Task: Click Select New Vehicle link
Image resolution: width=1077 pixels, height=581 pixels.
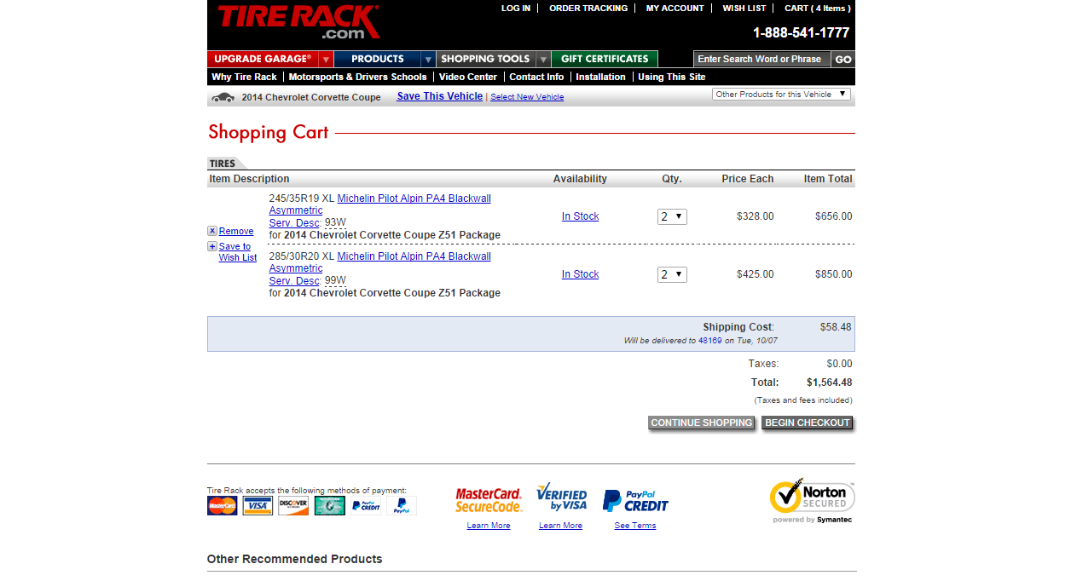Action: point(527,97)
